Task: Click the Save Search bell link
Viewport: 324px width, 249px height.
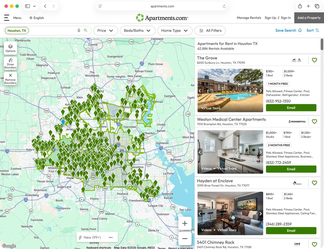Action: pos(288,30)
